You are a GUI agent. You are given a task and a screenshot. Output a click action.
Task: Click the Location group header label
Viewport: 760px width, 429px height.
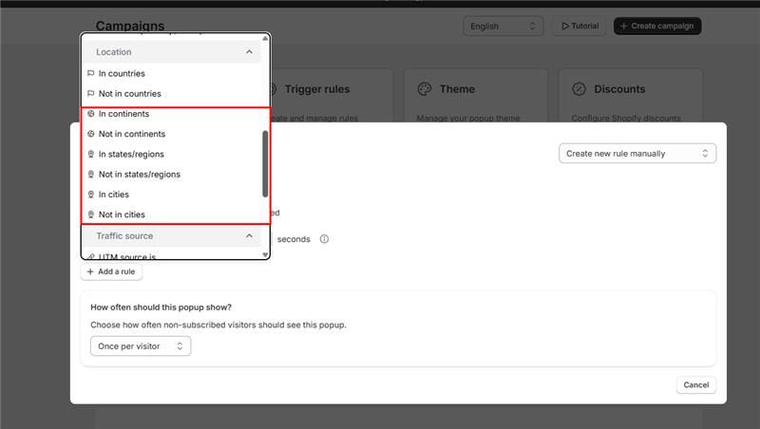113,52
